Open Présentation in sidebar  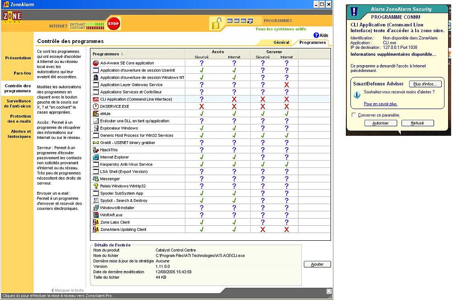pyautogui.click(x=18, y=58)
